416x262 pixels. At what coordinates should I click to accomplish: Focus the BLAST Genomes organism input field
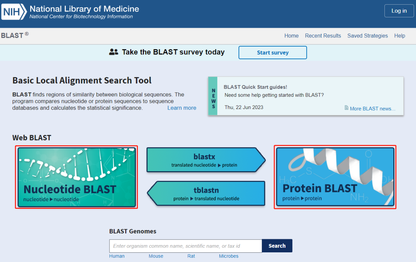pos(185,246)
